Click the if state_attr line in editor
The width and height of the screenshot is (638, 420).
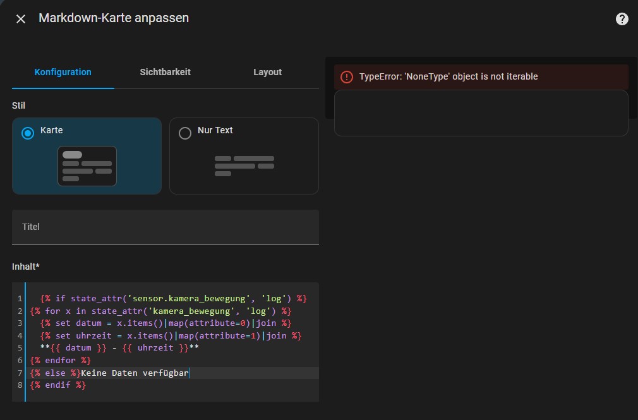pyautogui.click(x=173, y=298)
